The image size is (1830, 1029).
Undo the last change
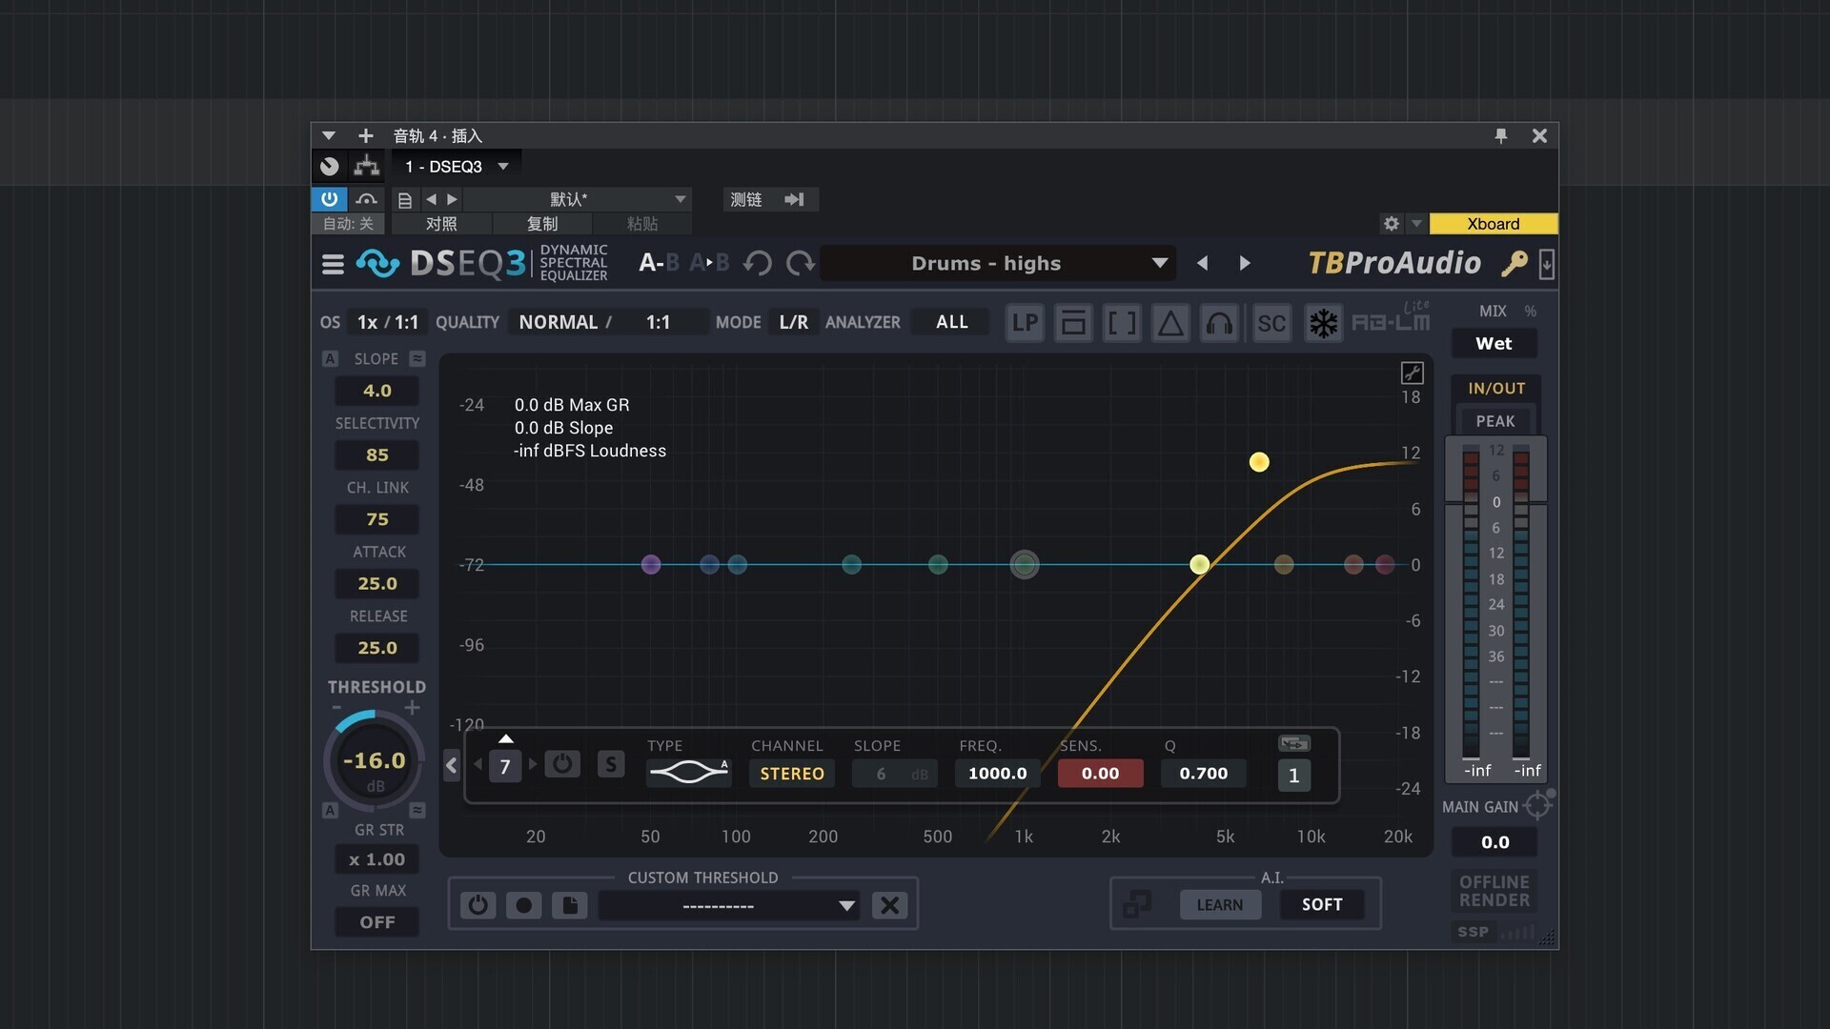(758, 263)
